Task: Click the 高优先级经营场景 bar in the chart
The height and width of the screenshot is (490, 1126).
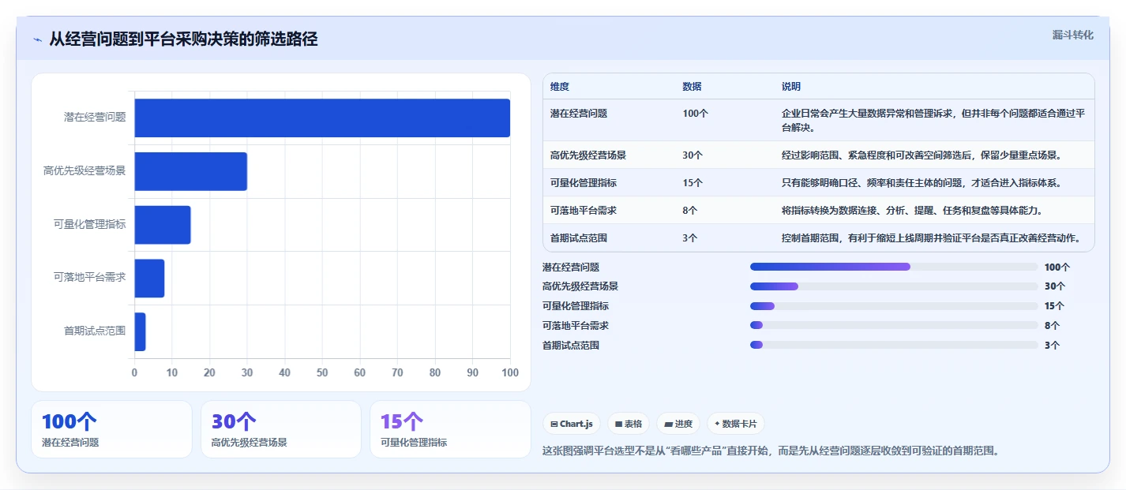Action: [x=190, y=171]
